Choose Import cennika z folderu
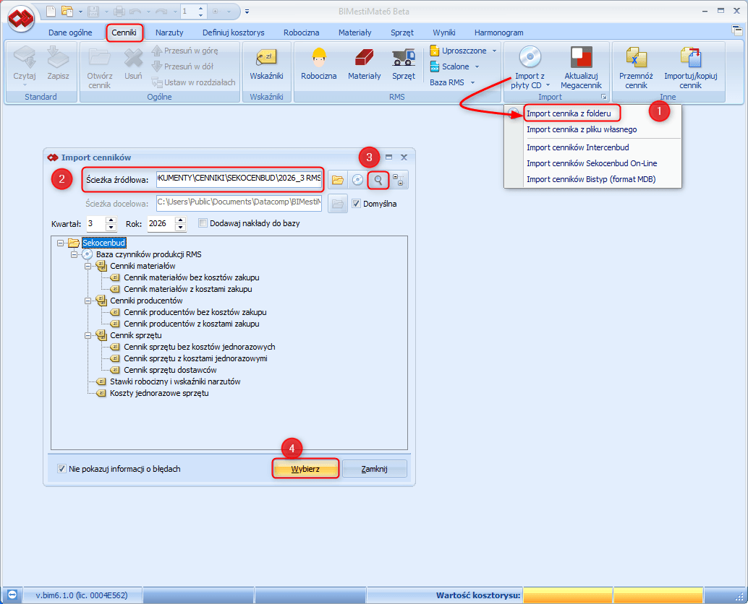Screen dimensions: 748x604 click(x=569, y=113)
